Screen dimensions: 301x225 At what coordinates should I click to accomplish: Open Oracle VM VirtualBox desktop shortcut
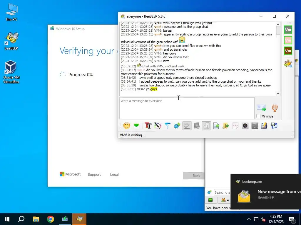pyautogui.click(x=11, y=72)
